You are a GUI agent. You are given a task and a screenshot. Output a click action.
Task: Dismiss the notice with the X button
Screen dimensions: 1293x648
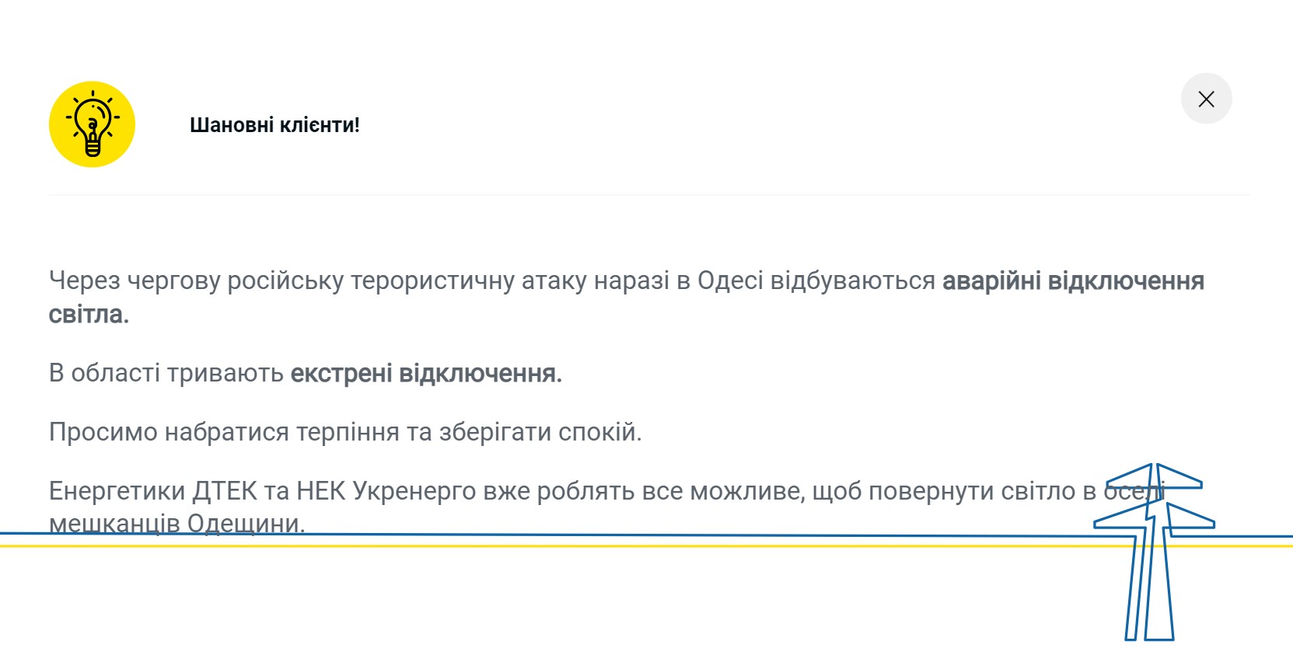(x=1207, y=99)
